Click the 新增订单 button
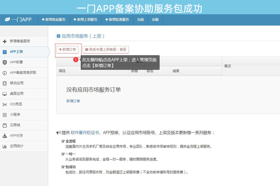Viewport: 280px width, 186px height. (68, 50)
